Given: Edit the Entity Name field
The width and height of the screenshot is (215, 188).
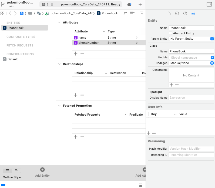Looking at the screenshot, I should (x=191, y=28).
